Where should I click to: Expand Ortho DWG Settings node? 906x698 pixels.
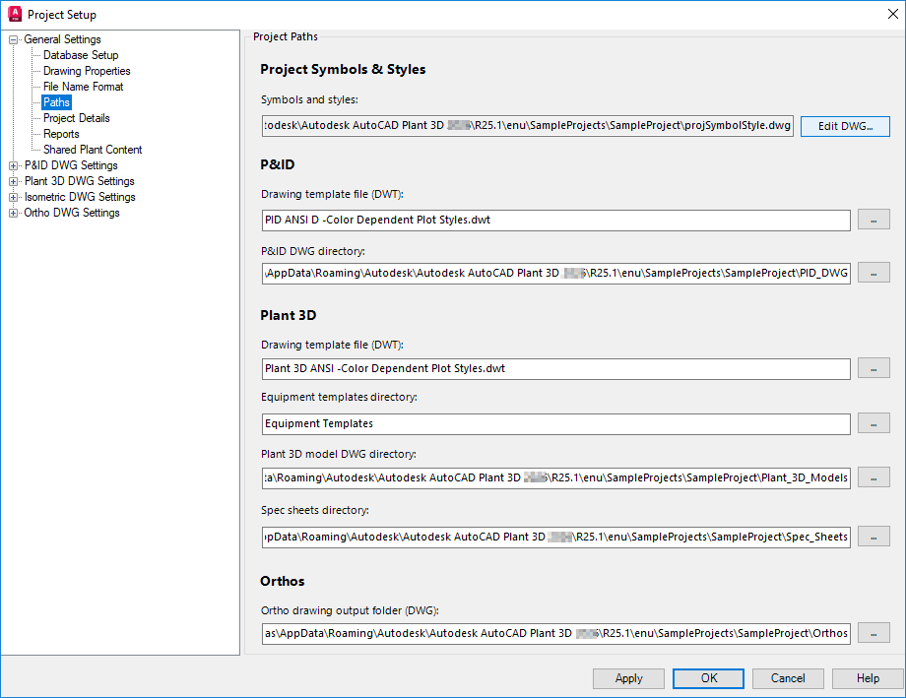[14, 213]
